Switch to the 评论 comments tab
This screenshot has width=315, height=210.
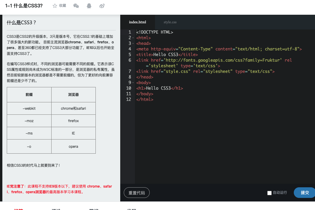pyautogui.click(x=56, y=209)
